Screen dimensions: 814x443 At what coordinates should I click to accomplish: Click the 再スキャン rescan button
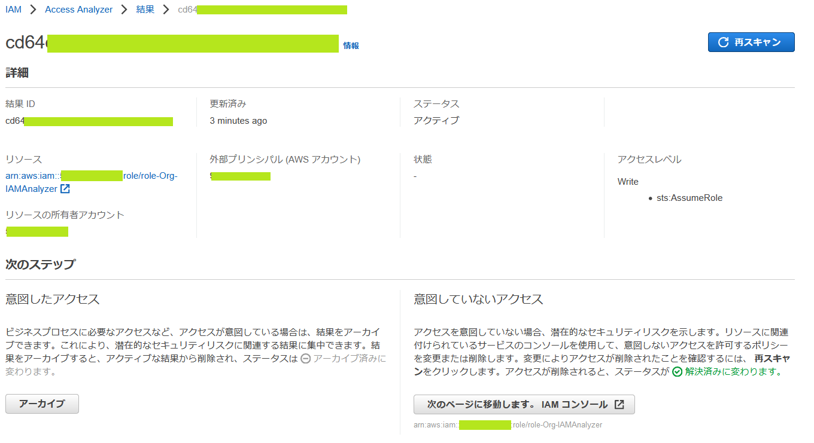pos(751,42)
